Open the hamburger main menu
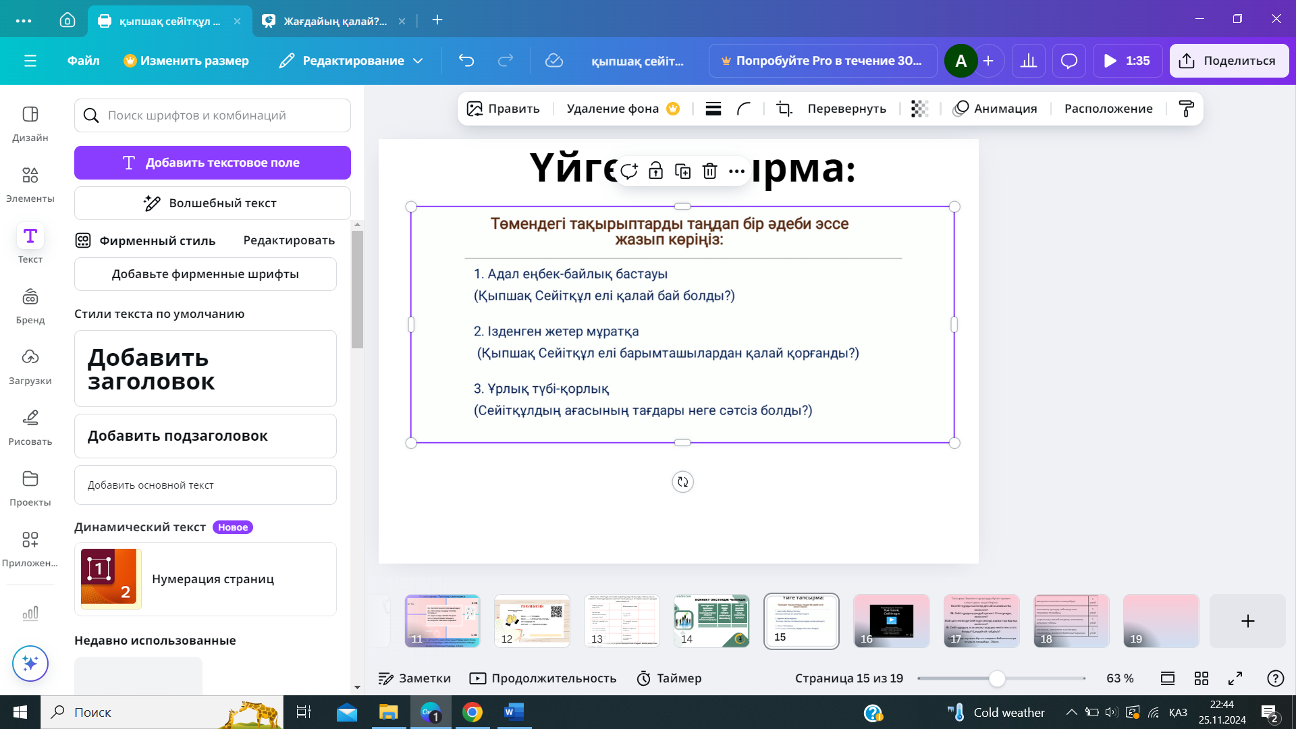 pos(30,61)
